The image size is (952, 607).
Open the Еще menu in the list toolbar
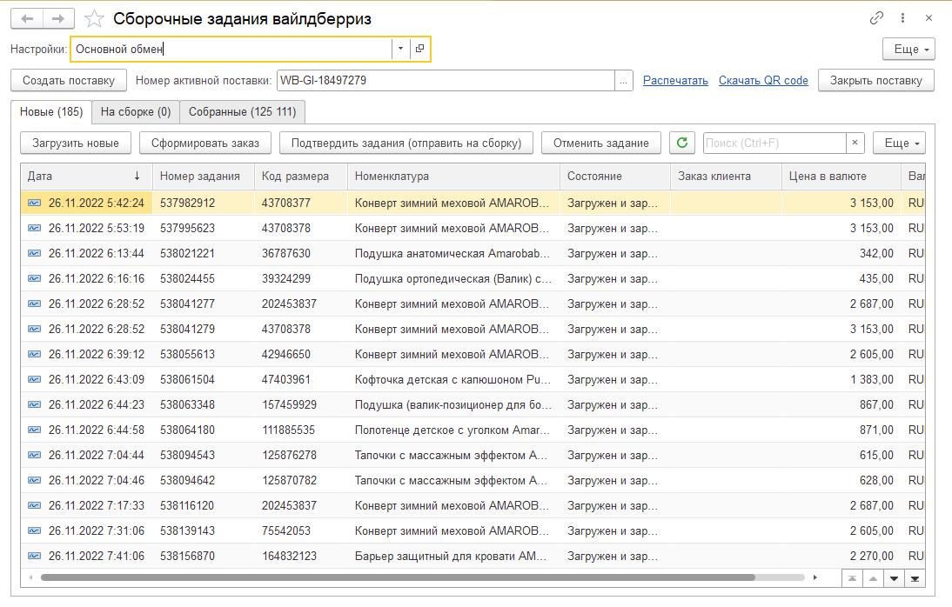899,143
